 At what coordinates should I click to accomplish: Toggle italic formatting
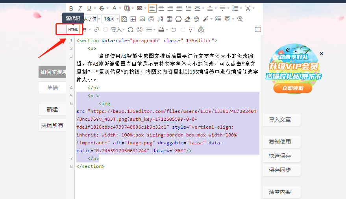click(x=80, y=8)
